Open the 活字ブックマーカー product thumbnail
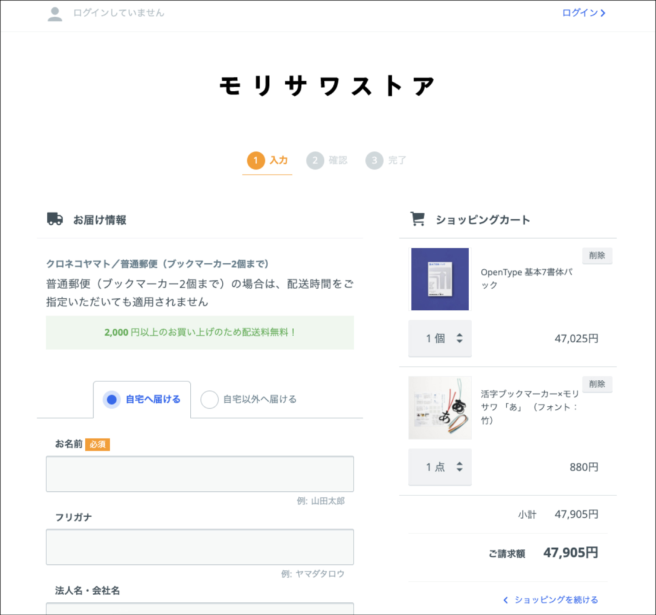This screenshot has width=656, height=615. 440,408
